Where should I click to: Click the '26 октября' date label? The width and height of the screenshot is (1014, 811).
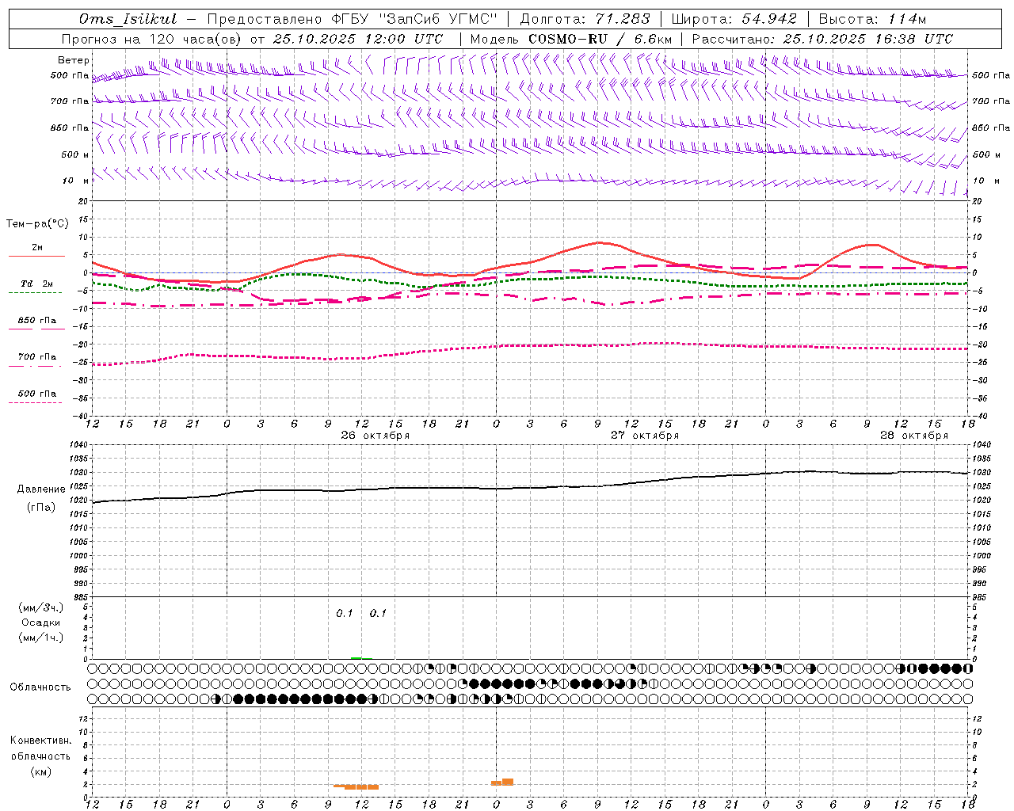375,436
